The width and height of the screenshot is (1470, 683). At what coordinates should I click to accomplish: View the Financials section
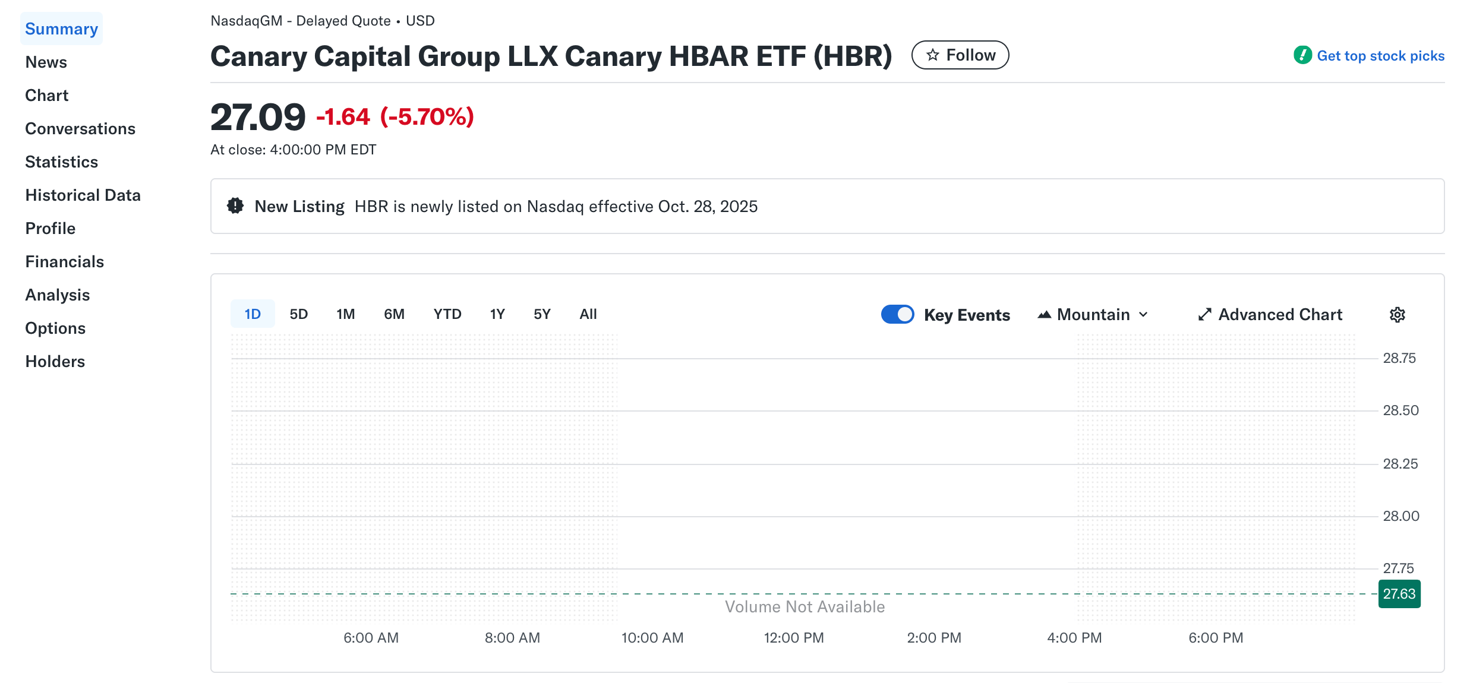point(65,261)
